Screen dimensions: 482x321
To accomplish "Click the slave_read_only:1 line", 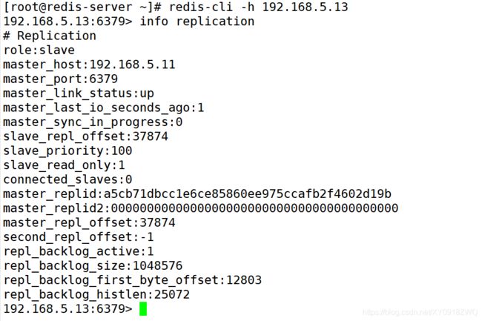I will click(x=64, y=165).
